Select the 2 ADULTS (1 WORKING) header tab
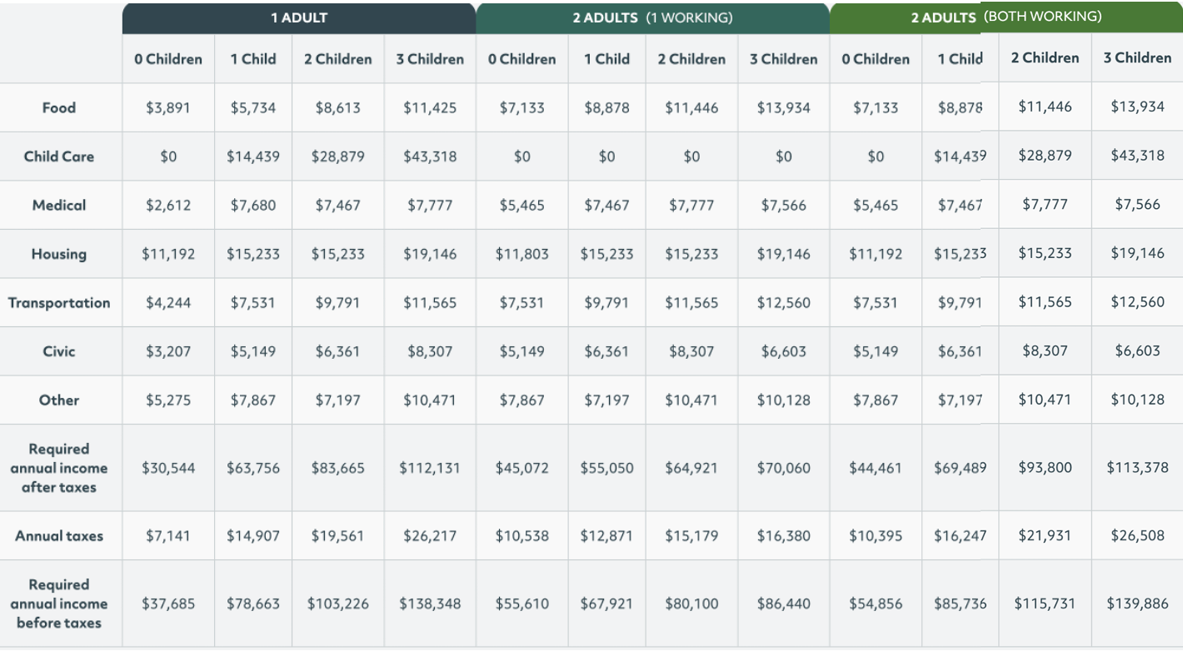 pos(652,17)
